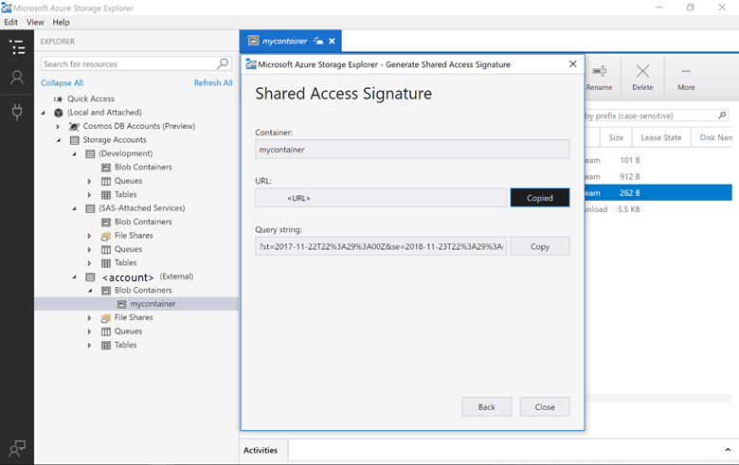Select Queues under external account

128,331
